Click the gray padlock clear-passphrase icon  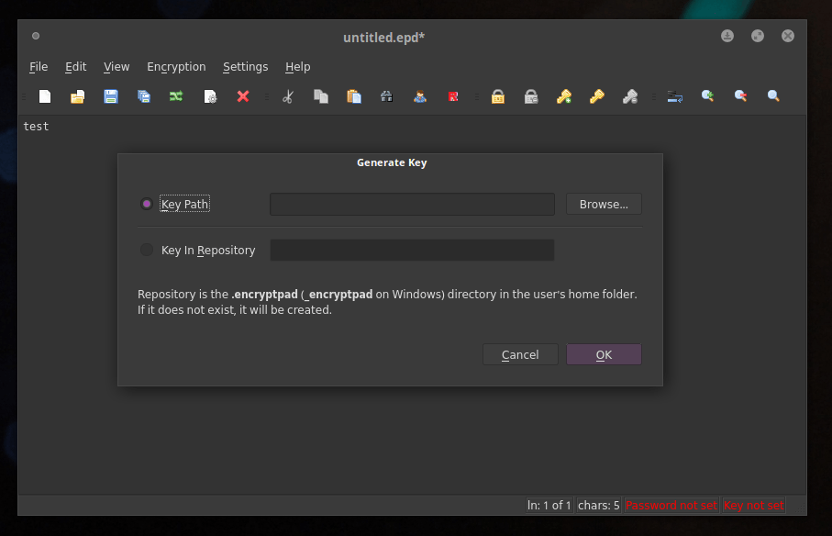point(531,96)
